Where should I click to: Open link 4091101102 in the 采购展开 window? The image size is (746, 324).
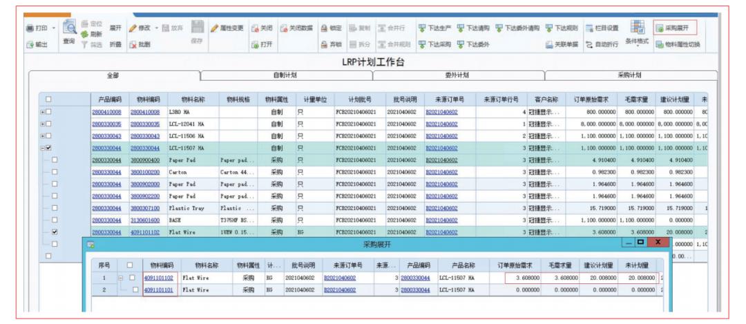pyautogui.click(x=158, y=278)
